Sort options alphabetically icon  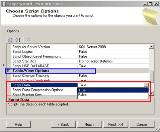(18, 40)
